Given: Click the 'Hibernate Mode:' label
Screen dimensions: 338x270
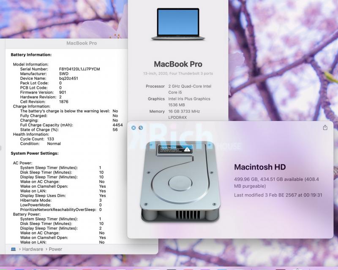Looking at the screenshot, I should coord(36,200).
